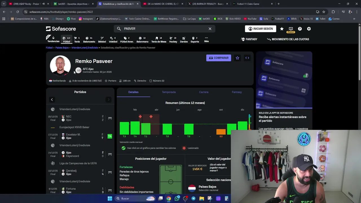
Task: Select the Fútbol sport tab
Action: [67, 39]
